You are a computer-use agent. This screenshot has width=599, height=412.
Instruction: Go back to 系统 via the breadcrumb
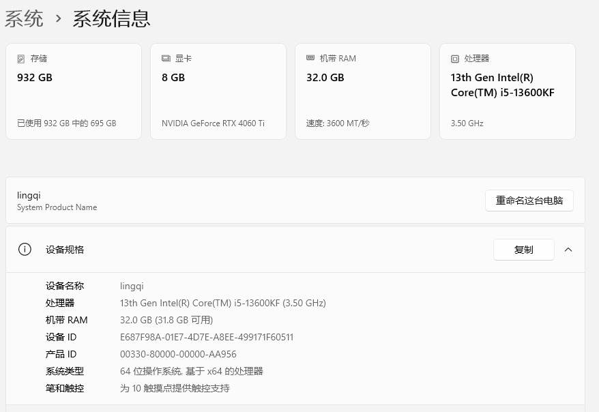click(x=24, y=19)
